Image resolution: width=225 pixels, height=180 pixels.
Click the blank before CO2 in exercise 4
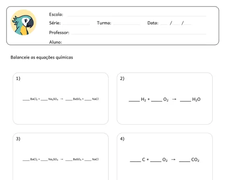185,161
